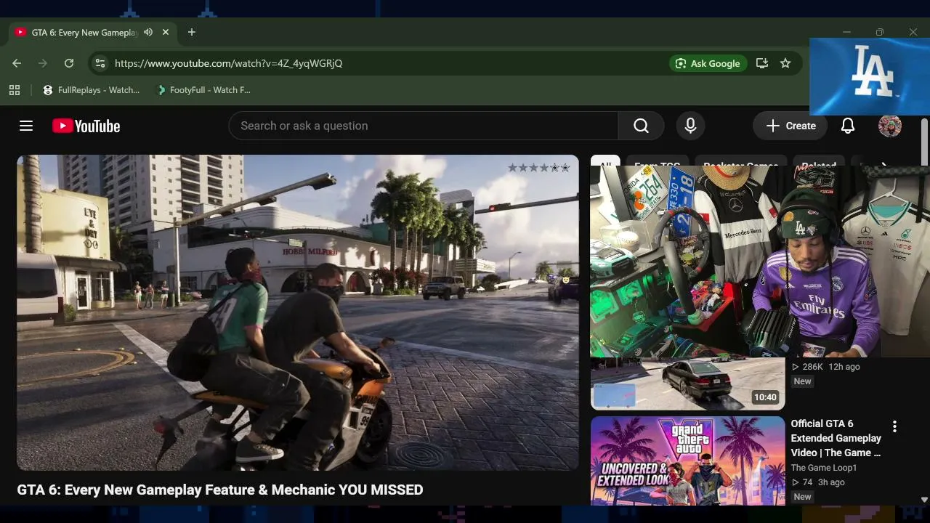Open the FootyFull bookmark

click(x=204, y=90)
